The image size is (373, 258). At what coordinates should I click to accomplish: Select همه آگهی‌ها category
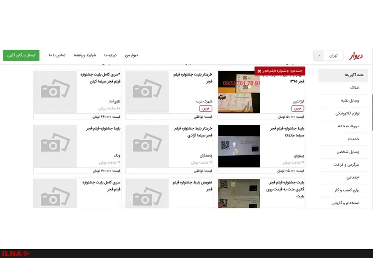(x=343, y=75)
